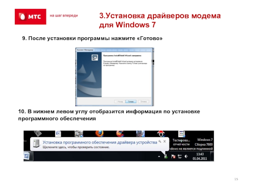
Task: Click the disabled Назад button in the wizard
Action: pyautogui.click(x=120, y=102)
